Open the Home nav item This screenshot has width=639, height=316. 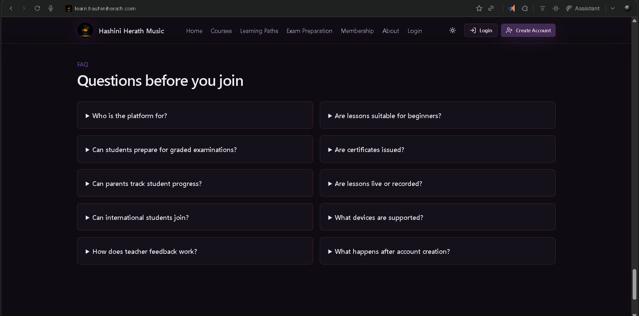point(194,31)
